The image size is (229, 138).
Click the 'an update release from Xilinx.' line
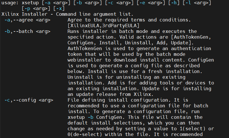tap(110, 94)
